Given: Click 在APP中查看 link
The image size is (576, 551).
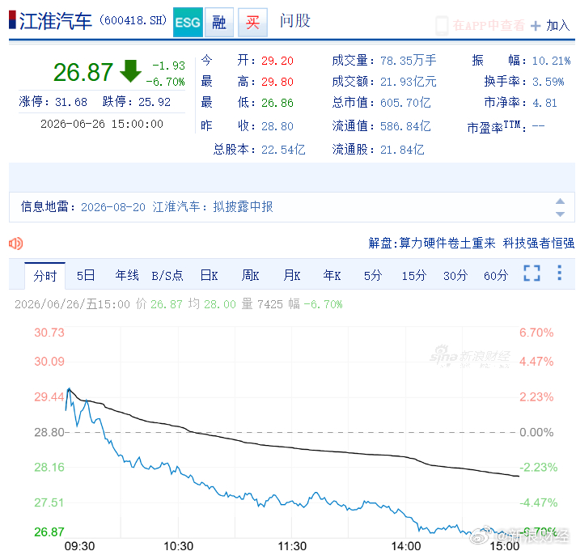Looking at the screenshot, I should coord(489,25).
